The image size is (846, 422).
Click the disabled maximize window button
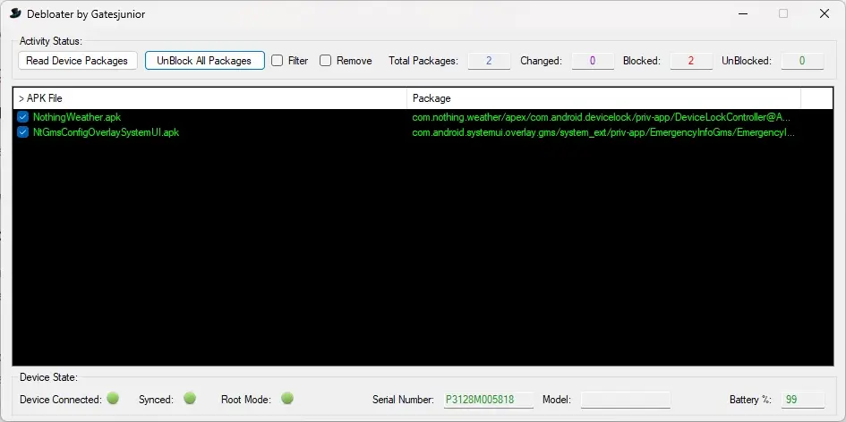[x=783, y=14]
